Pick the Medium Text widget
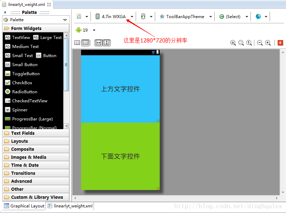Image resolution: width=286 pixels, height=213 pixels. point(22,46)
